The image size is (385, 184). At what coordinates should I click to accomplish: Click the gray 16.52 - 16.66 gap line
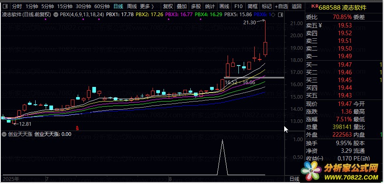click(254, 78)
